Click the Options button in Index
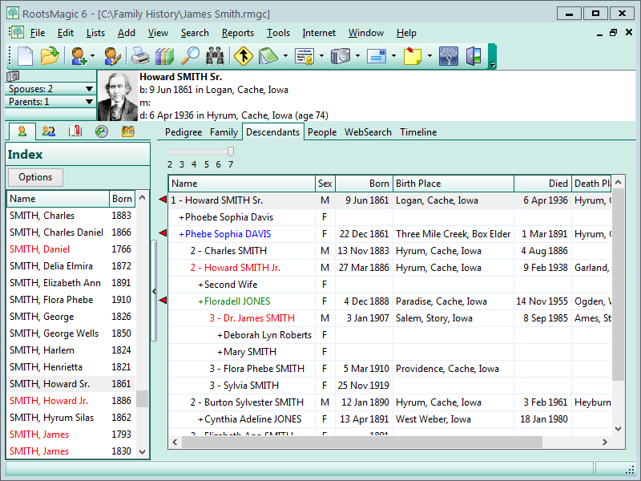Viewport: 641px width, 481px height. tap(35, 177)
